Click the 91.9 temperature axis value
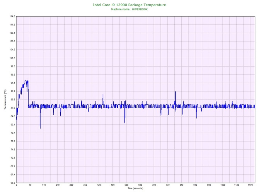The width and height of the screenshot is (259, 195). (x=12, y=91)
